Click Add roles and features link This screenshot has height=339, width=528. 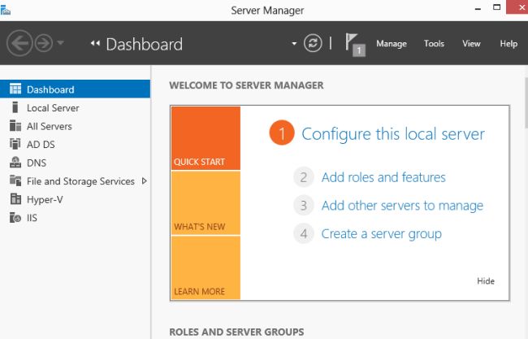[383, 177]
